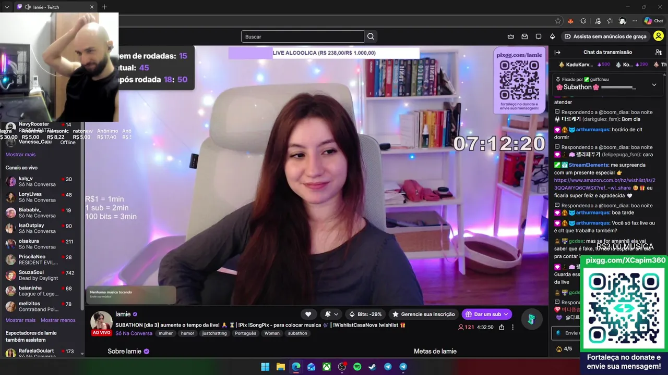Click Mostrar mais under followed channels

click(x=20, y=155)
